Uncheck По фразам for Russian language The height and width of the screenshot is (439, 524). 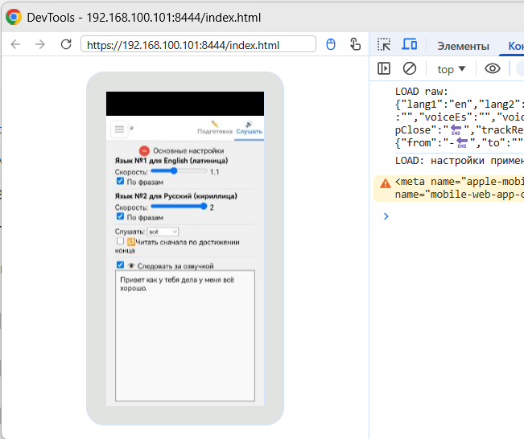click(x=121, y=216)
